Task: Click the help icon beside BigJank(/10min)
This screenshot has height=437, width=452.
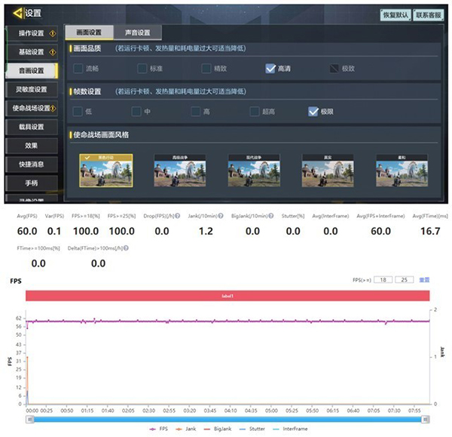Action: tap(270, 216)
